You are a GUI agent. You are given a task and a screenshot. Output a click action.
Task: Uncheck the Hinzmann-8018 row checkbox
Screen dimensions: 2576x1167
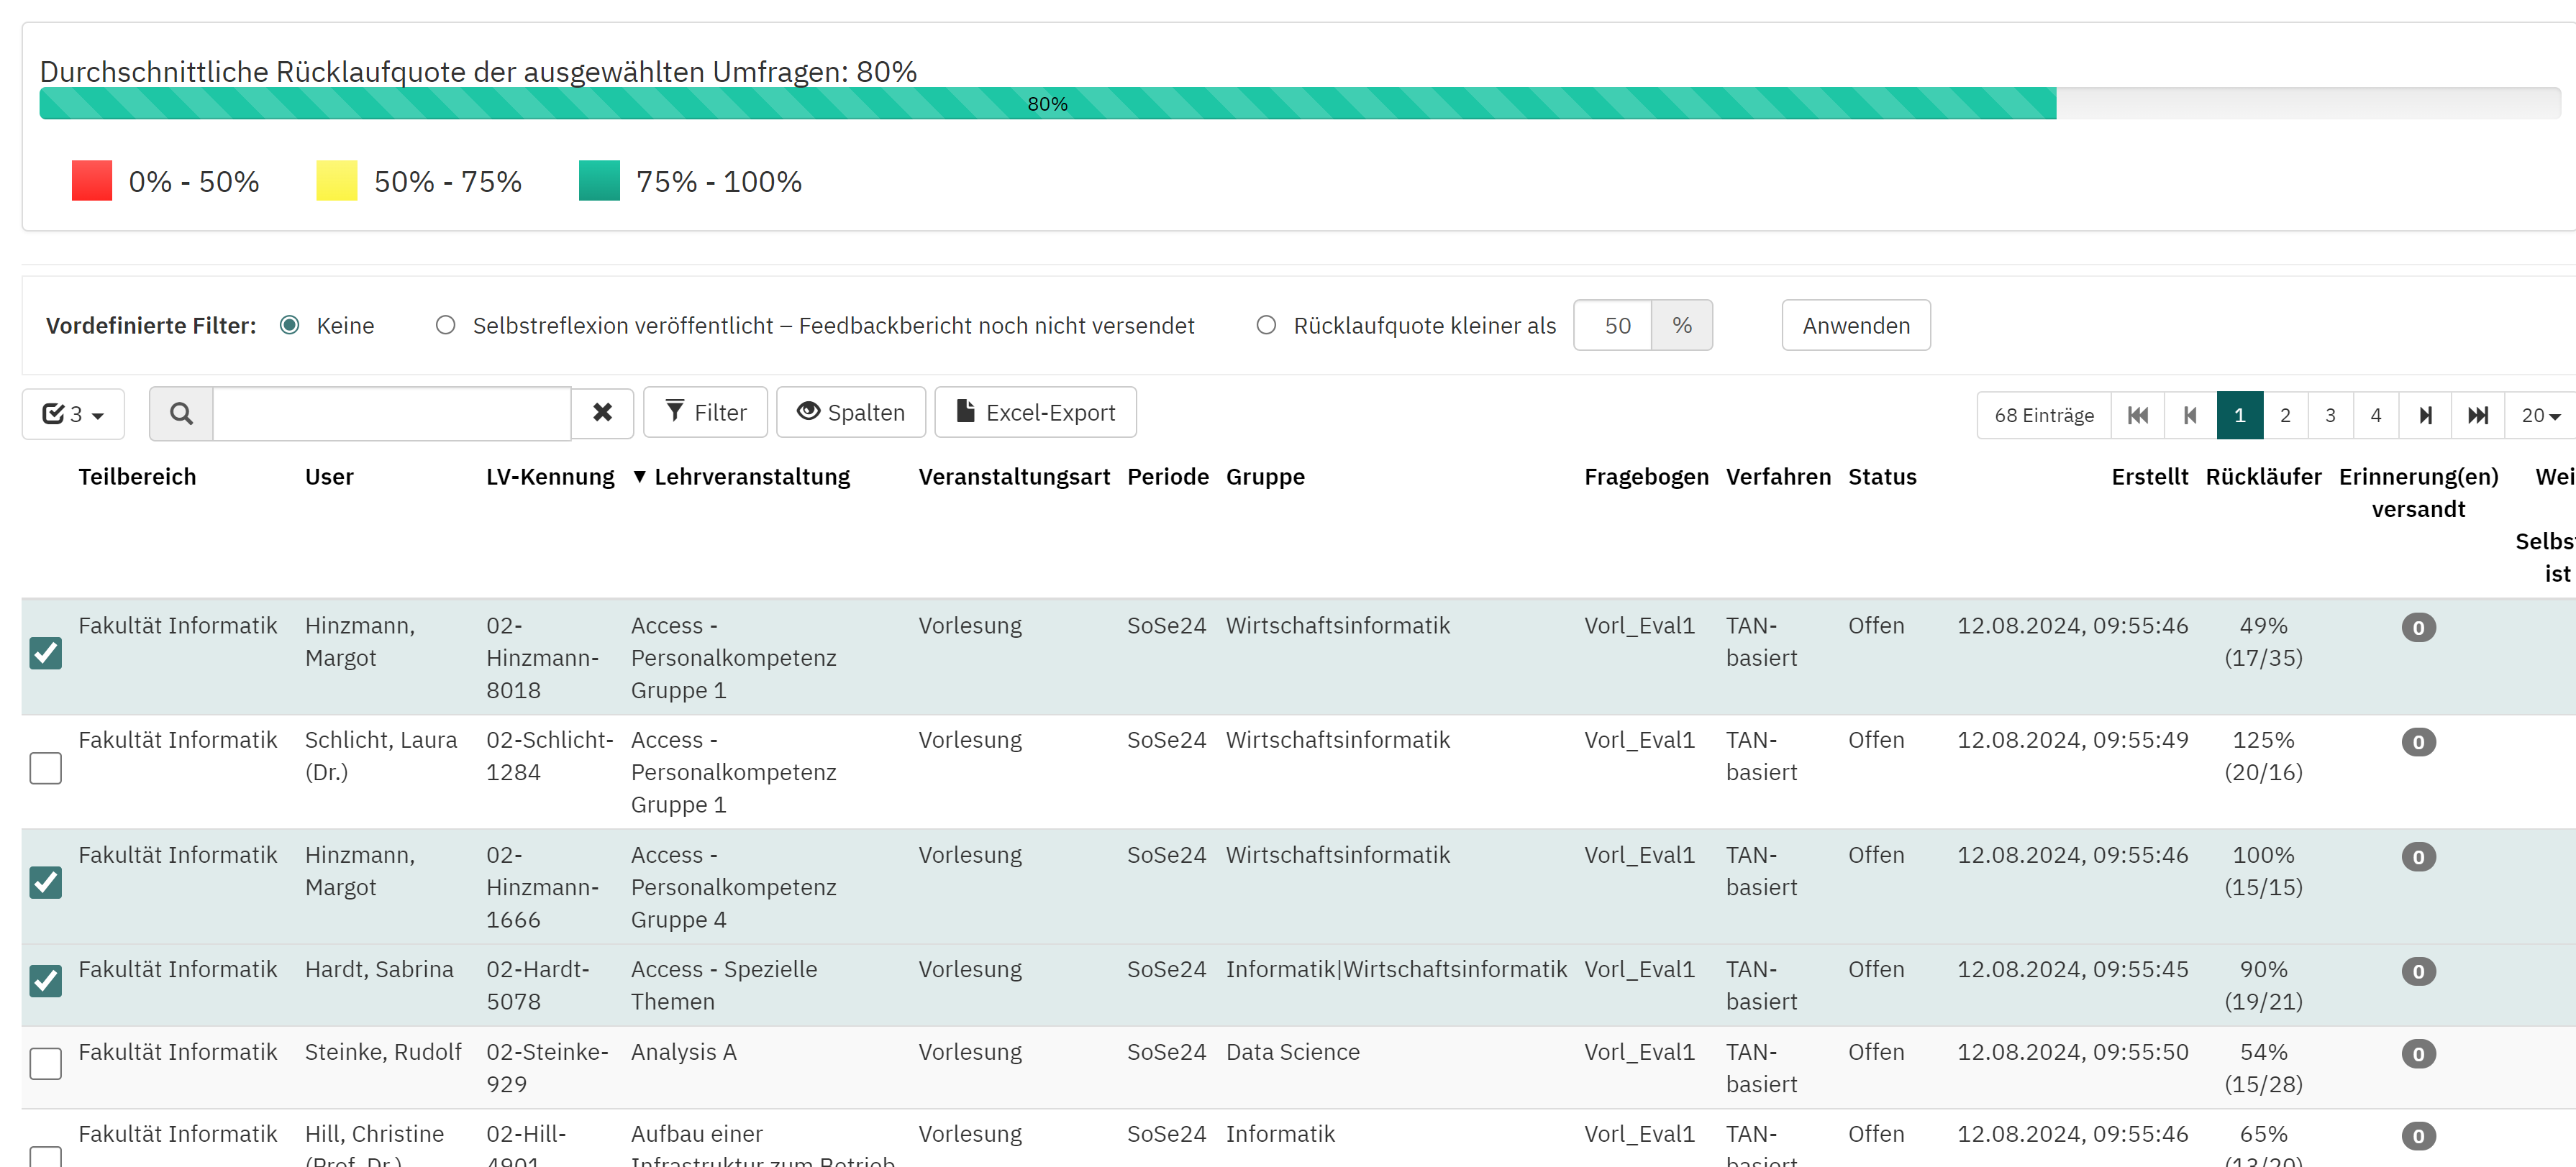pos(46,654)
